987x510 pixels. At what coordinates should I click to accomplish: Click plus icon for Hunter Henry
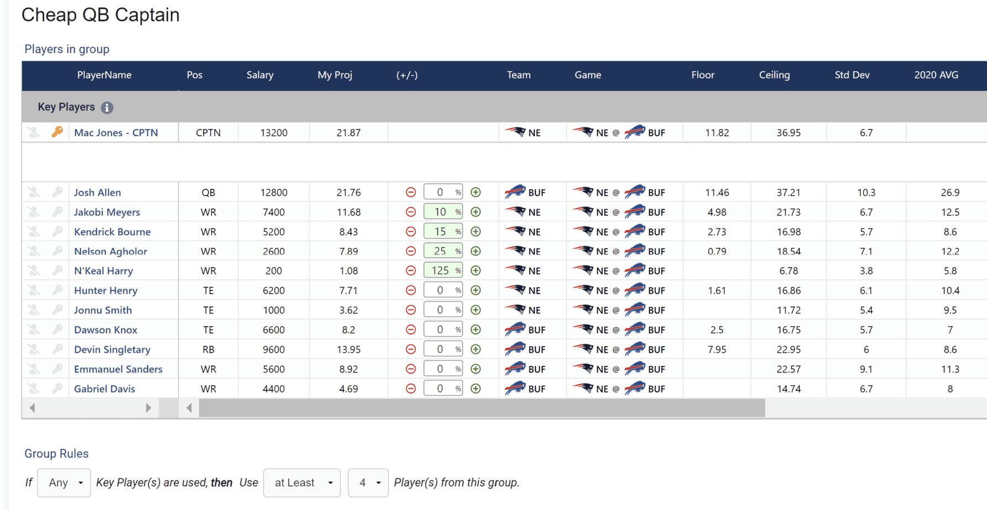(475, 290)
